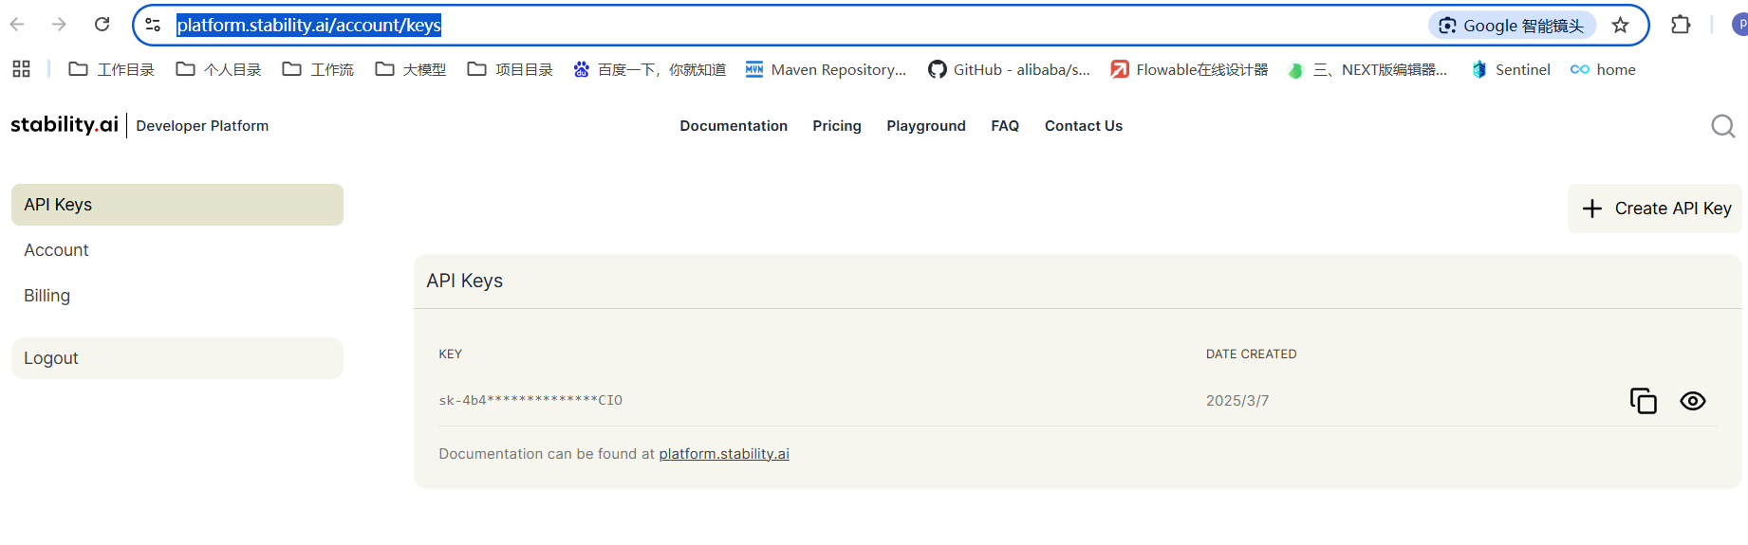Open the Documentation nav item
Image resolution: width=1748 pixels, height=545 pixels.
733,126
